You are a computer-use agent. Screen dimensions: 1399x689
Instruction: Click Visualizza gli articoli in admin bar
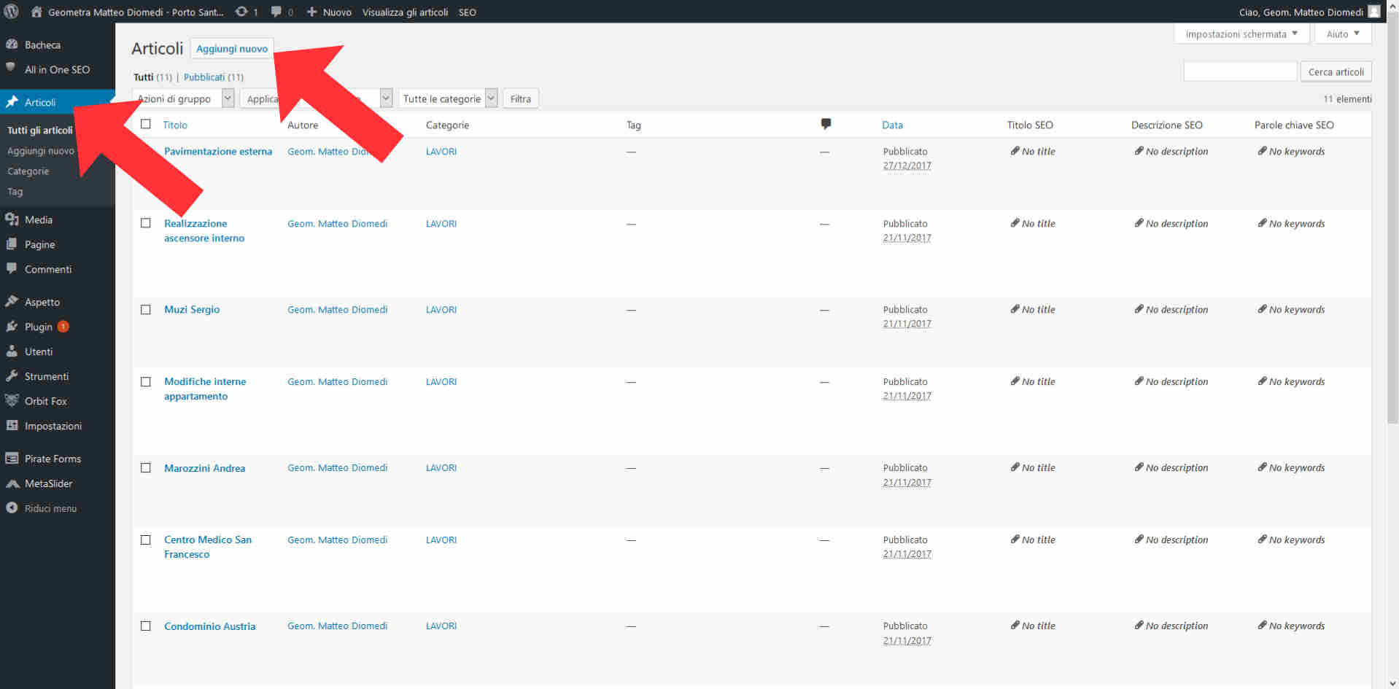click(405, 12)
